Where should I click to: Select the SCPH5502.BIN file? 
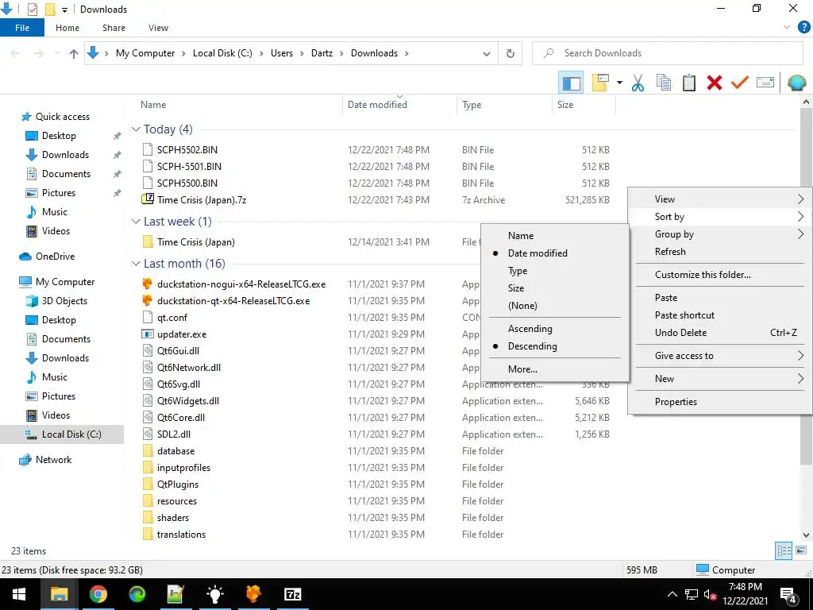(187, 150)
